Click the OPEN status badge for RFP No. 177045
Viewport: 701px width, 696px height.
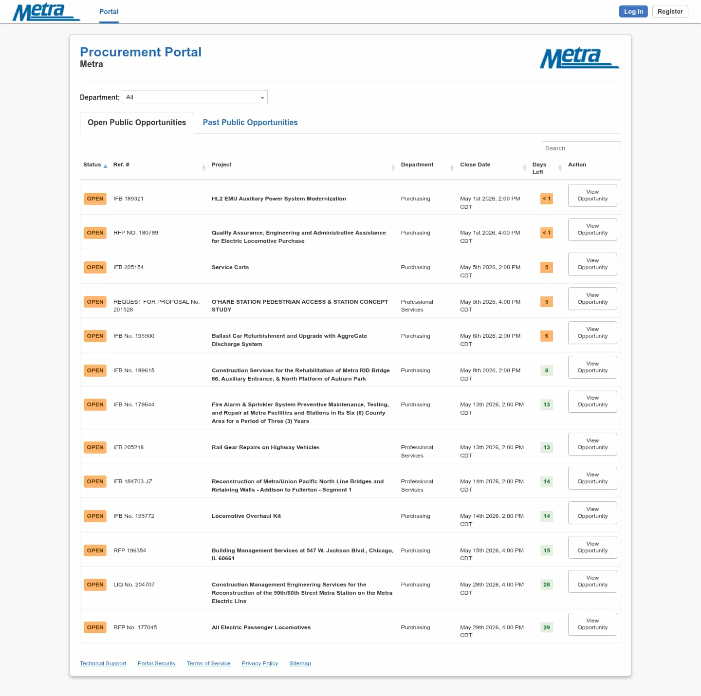(x=95, y=628)
